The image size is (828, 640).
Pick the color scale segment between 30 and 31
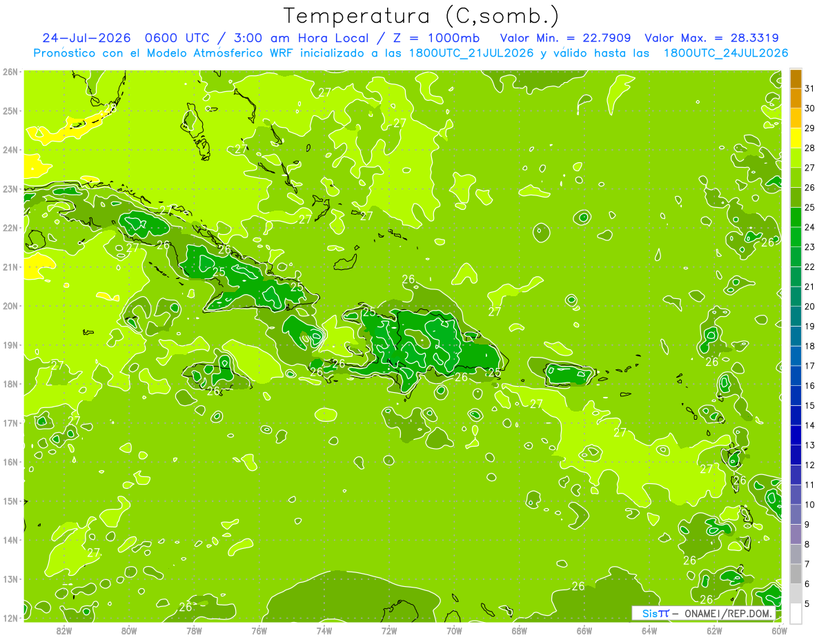[x=796, y=98]
